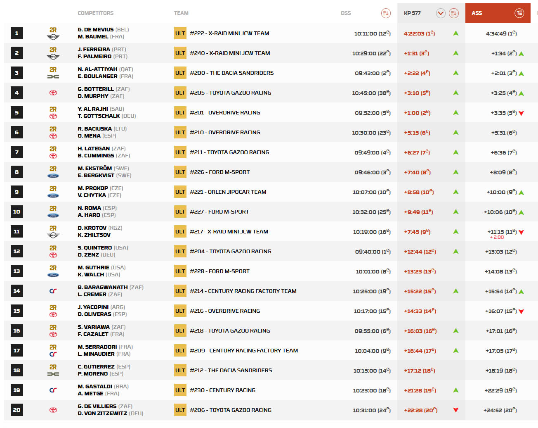
Task: Sort by DSS column using sort icon
Action: click(385, 13)
